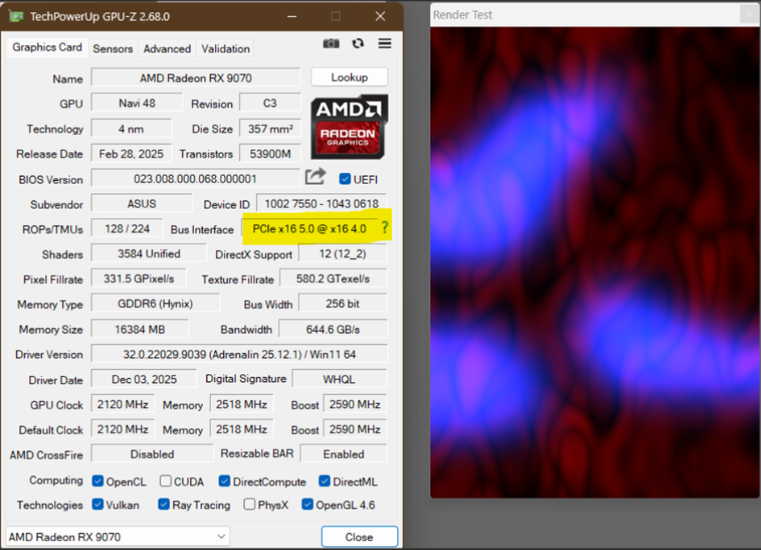761x550 pixels.
Task: Toggle the OpenGL 4.6 checkbox
Action: [307, 504]
